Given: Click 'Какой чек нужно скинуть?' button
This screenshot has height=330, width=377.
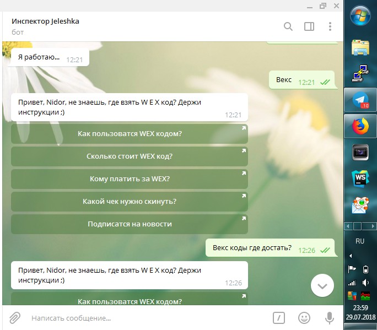Looking at the screenshot, I should click(x=130, y=202).
